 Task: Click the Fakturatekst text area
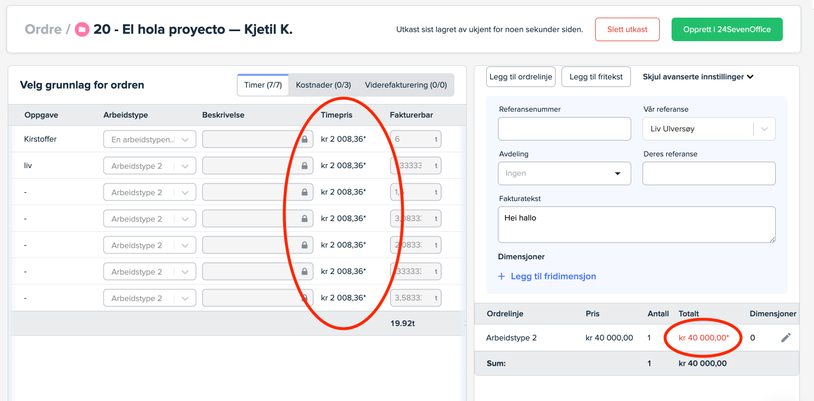tap(636, 225)
